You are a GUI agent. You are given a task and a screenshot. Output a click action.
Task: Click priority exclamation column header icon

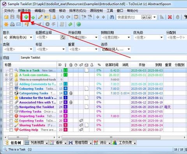point(65,65)
